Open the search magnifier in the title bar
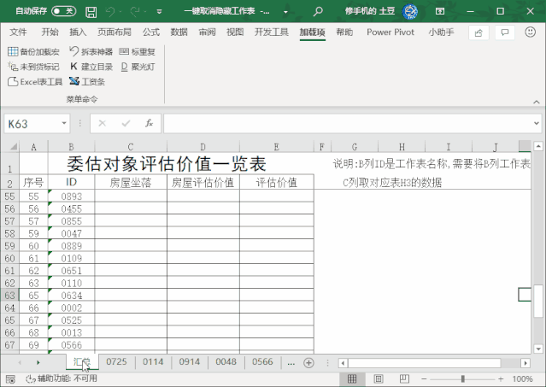This screenshot has width=546, height=387. [x=318, y=12]
